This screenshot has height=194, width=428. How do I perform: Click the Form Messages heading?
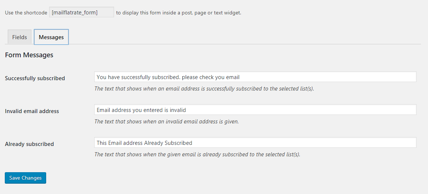pos(29,55)
